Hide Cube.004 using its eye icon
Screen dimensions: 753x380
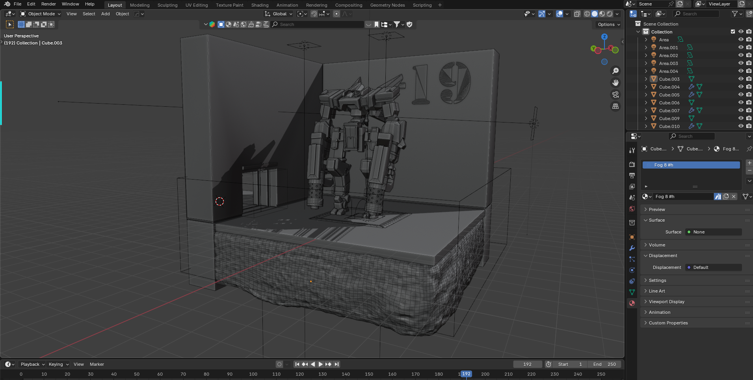741,87
